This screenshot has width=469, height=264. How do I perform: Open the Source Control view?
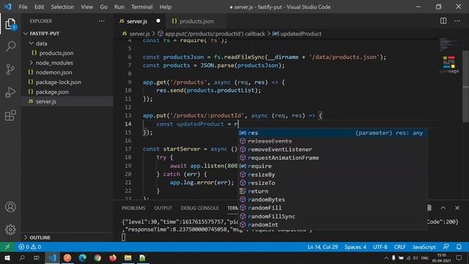coord(10,70)
